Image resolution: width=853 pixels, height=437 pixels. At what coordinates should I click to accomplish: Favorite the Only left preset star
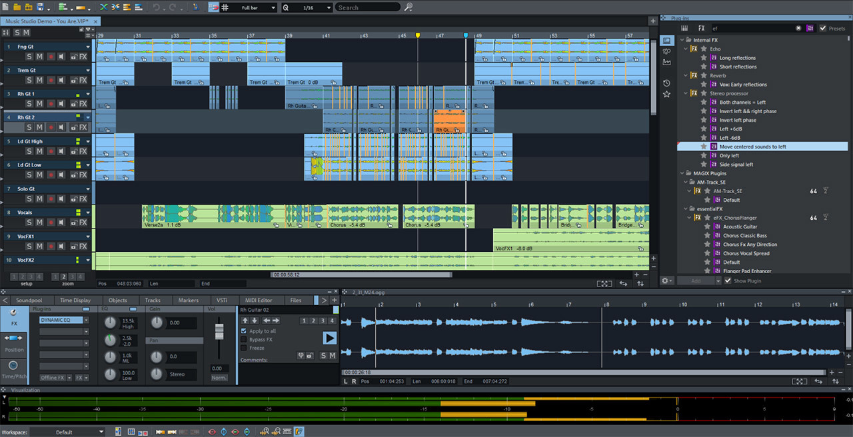click(x=704, y=155)
